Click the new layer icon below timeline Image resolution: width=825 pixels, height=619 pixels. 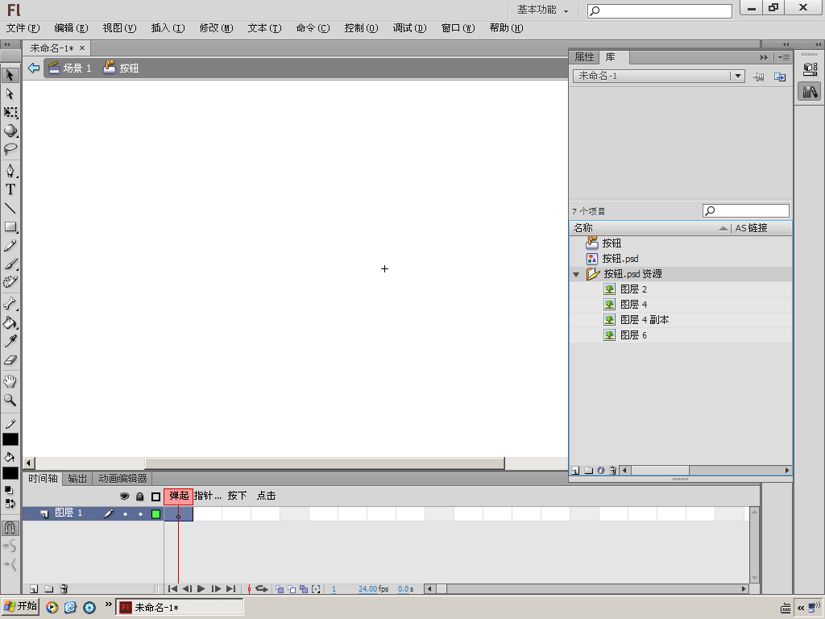(34, 589)
